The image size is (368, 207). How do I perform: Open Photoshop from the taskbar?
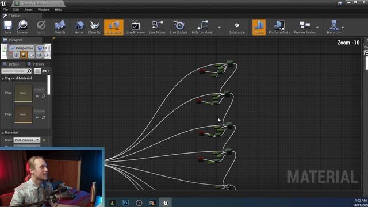point(125,202)
